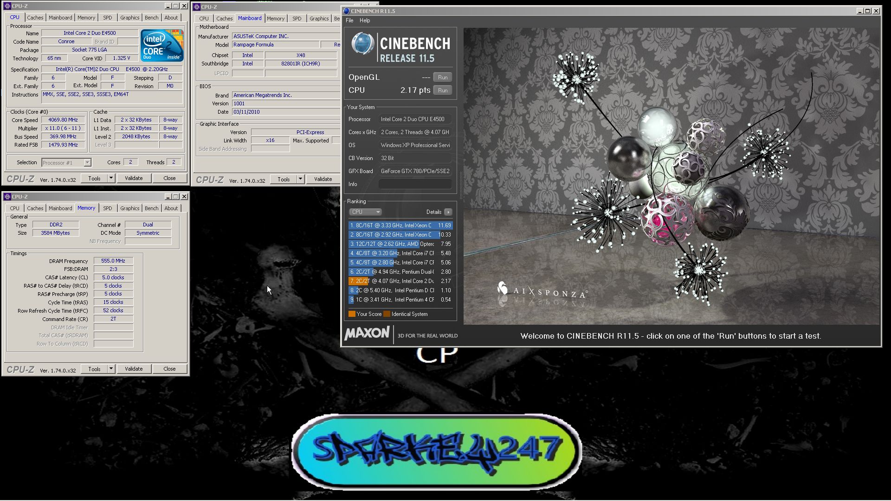Select highlighted ranking row 7 score 2.17

[x=400, y=281]
